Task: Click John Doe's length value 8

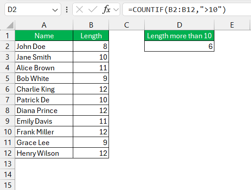Action: [x=91, y=46]
